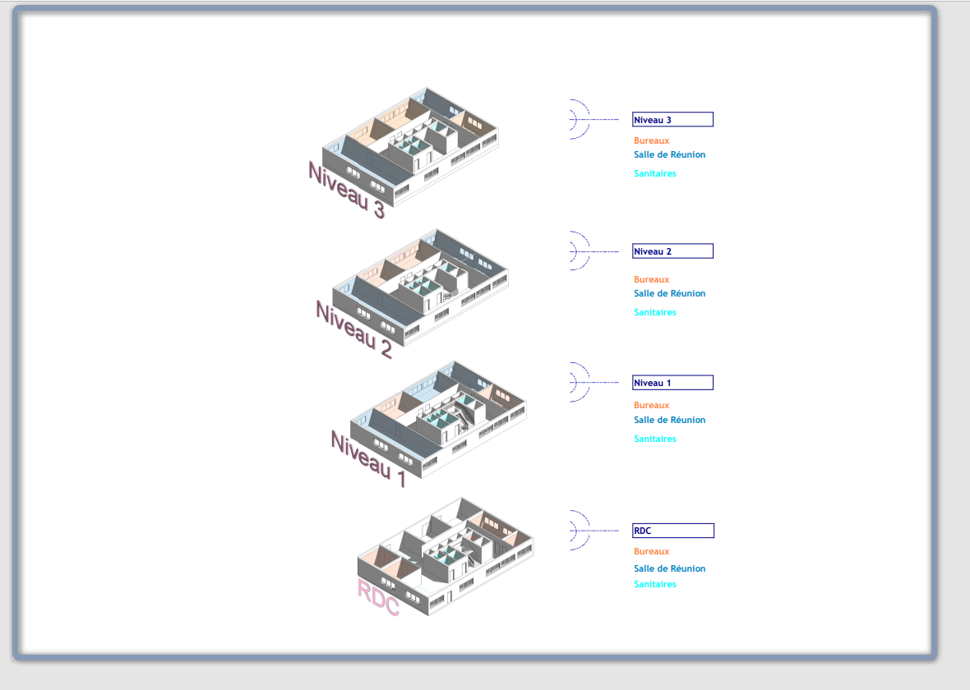Select Salle de Réunion legend under Niveau 2
This screenshot has width=970, height=690.
[x=669, y=294]
